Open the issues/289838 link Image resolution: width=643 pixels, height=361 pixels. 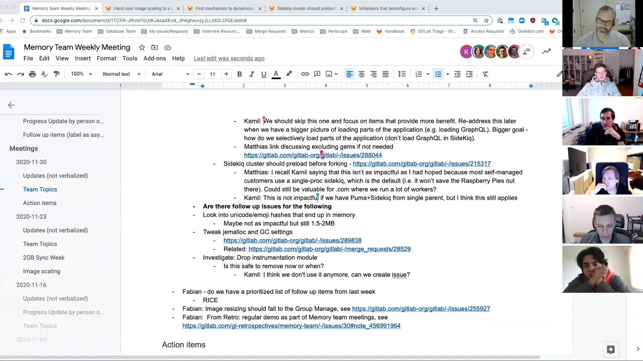point(292,241)
